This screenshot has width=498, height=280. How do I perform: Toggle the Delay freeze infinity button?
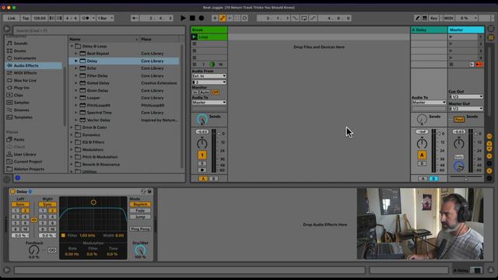[x=52, y=250]
